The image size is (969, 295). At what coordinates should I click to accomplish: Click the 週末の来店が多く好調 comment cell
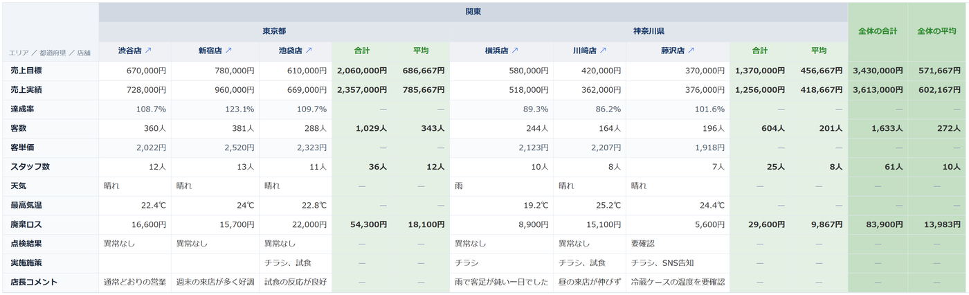(215, 283)
